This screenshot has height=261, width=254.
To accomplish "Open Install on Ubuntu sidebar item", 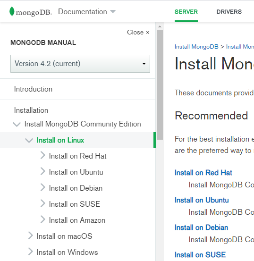I will (x=76, y=172).
